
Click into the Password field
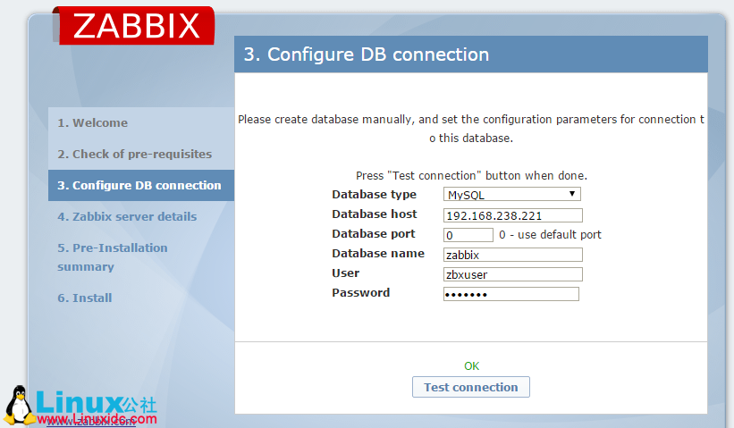pos(510,294)
